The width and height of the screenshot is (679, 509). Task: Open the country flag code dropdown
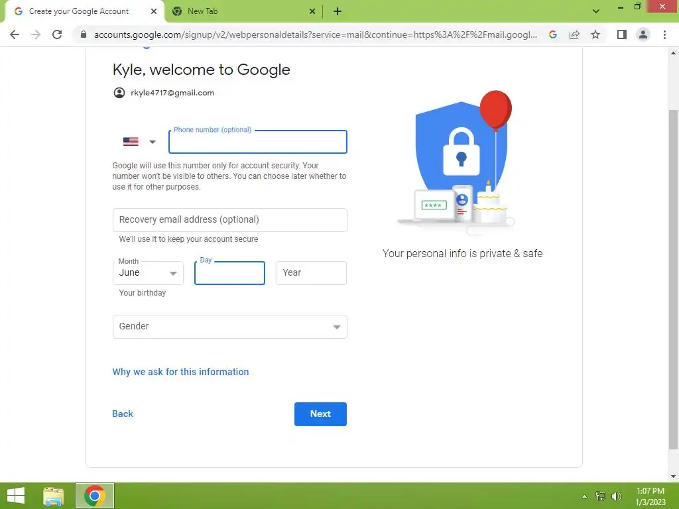(x=139, y=142)
